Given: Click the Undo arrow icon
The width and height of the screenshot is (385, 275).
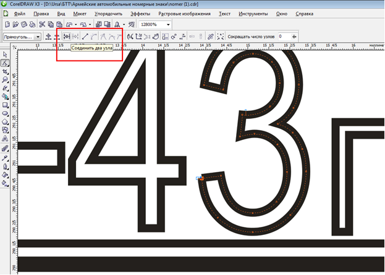Looking at the screenshot, I should coord(69,24).
